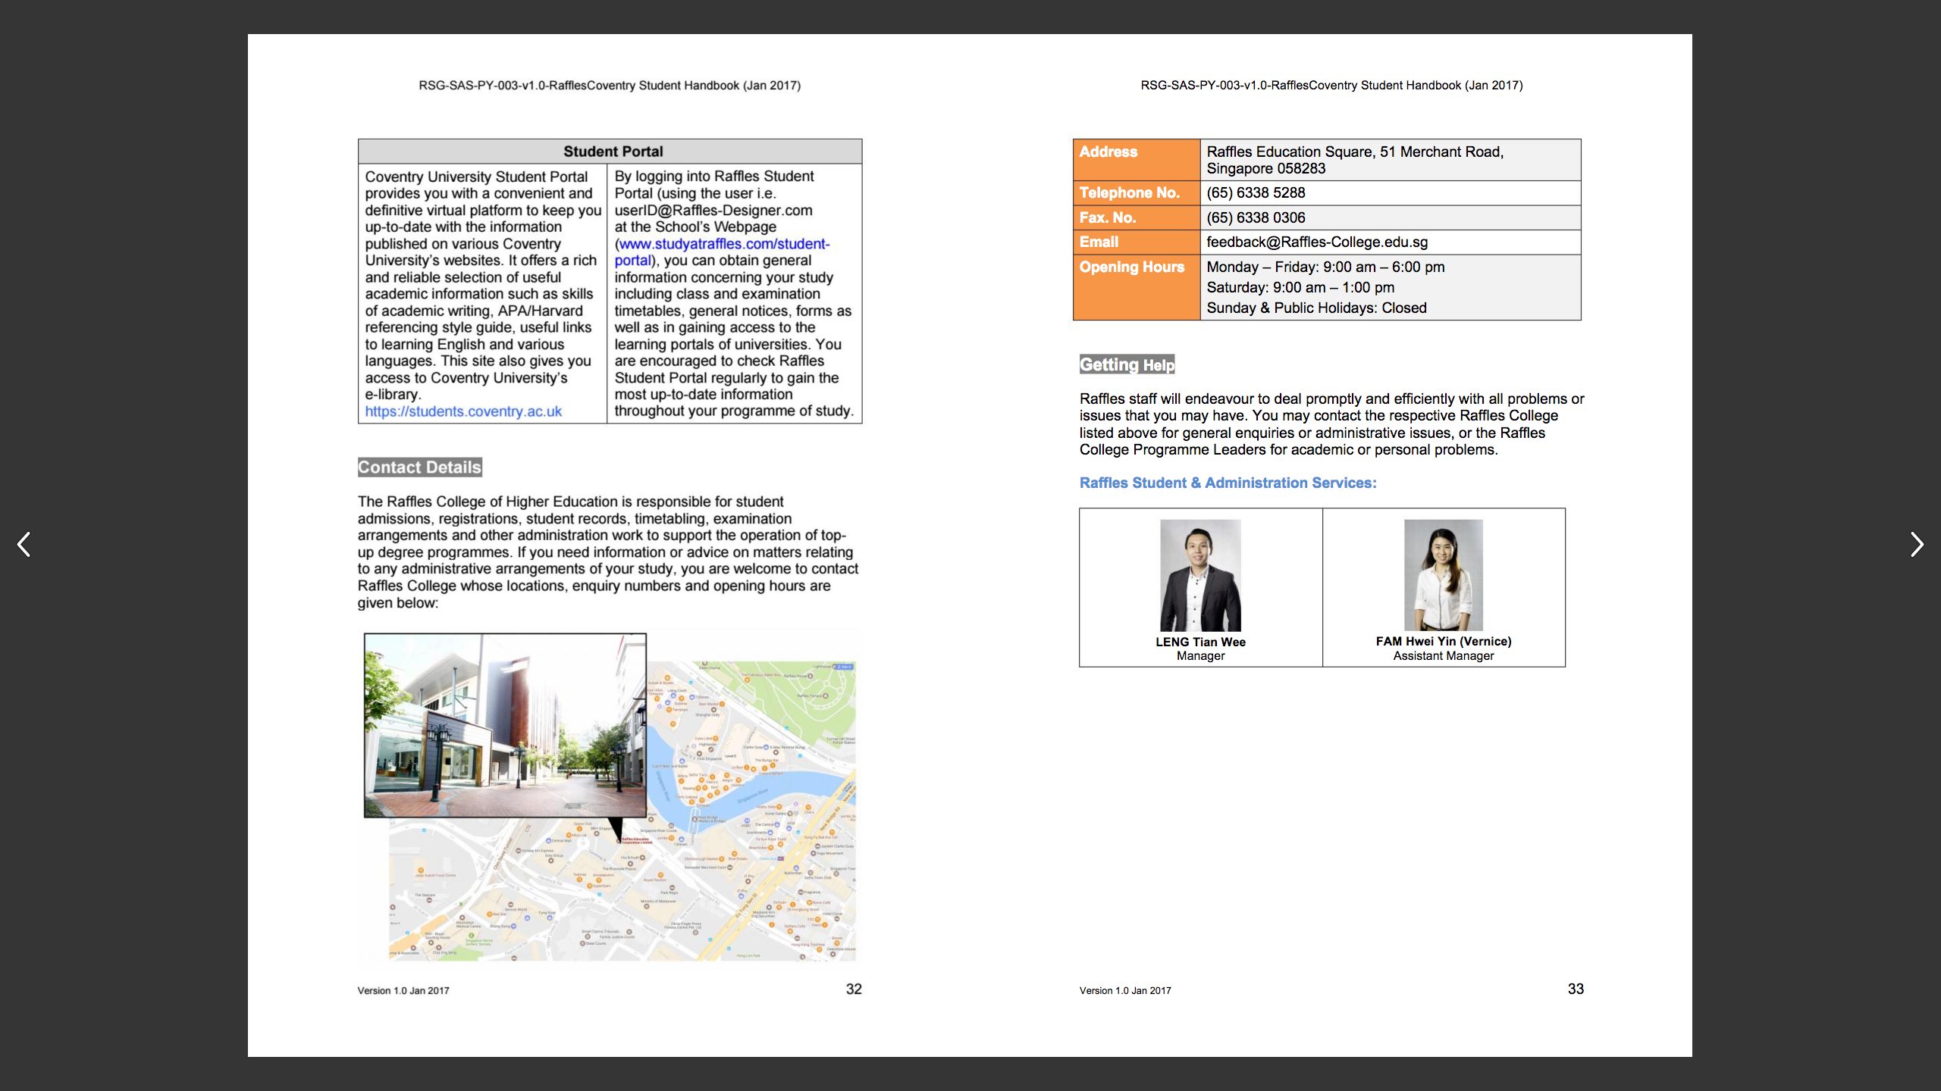The width and height of the screenshot is (1941, 1091).
Task: Advance to the next page spread
Action: point(1916,544)
